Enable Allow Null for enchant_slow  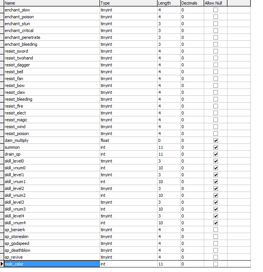215,10
